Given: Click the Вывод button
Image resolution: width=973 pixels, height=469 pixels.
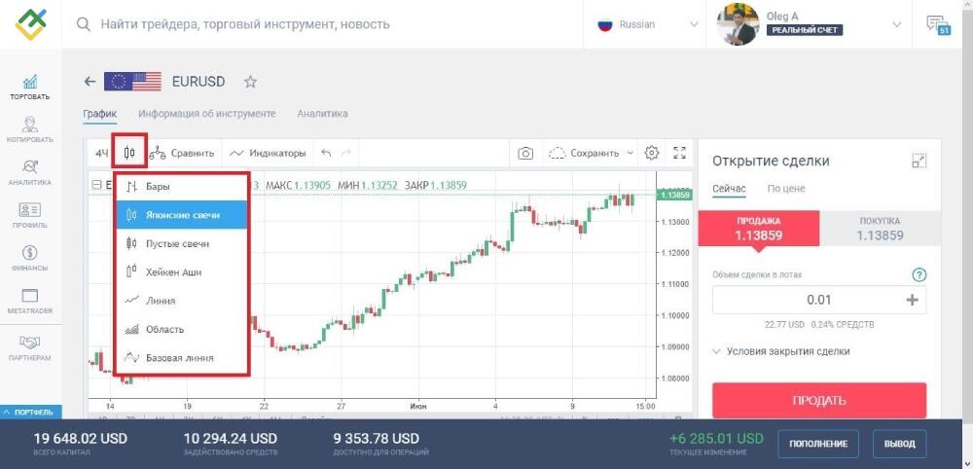Looking at the screenshot, I should (x=900, y=444).
